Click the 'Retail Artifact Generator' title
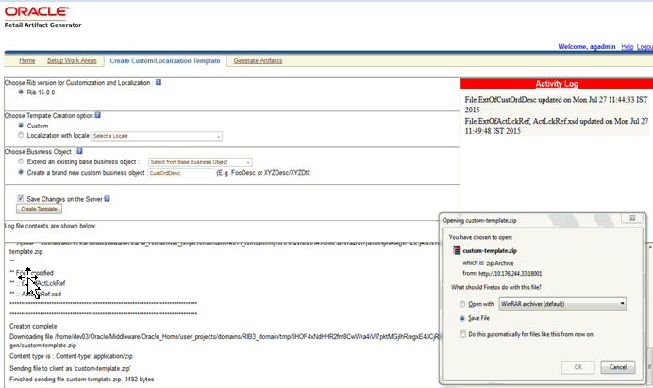 click(42, 25)
